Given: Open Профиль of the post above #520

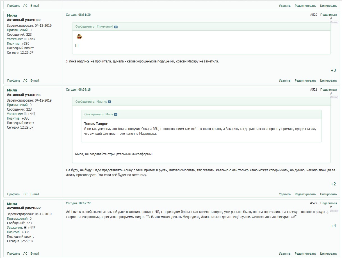Looking at the screenshot, I should pyautogui.click(x=14, y=6).
